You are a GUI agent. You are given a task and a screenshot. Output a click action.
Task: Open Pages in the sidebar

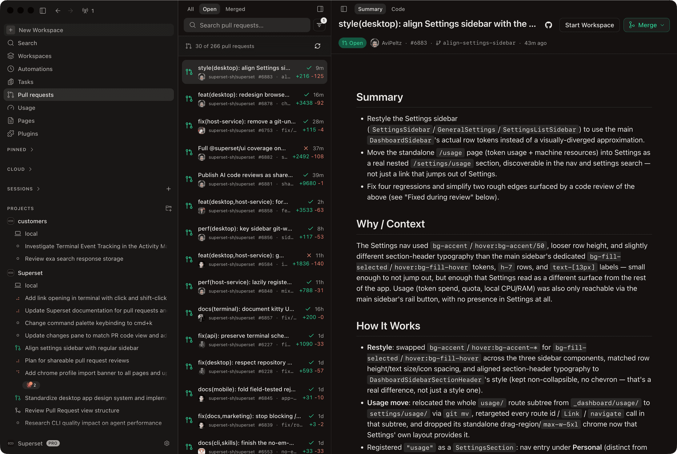[89, 121]
